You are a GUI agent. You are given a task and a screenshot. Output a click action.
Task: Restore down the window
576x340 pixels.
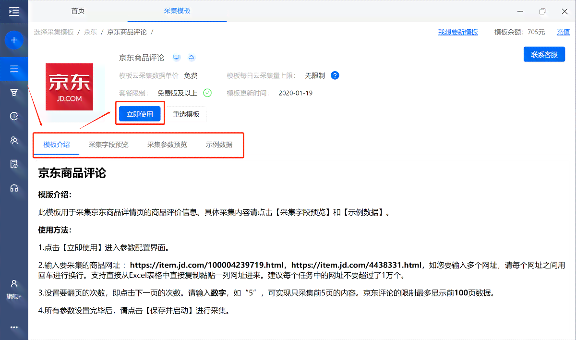(542, 11)
